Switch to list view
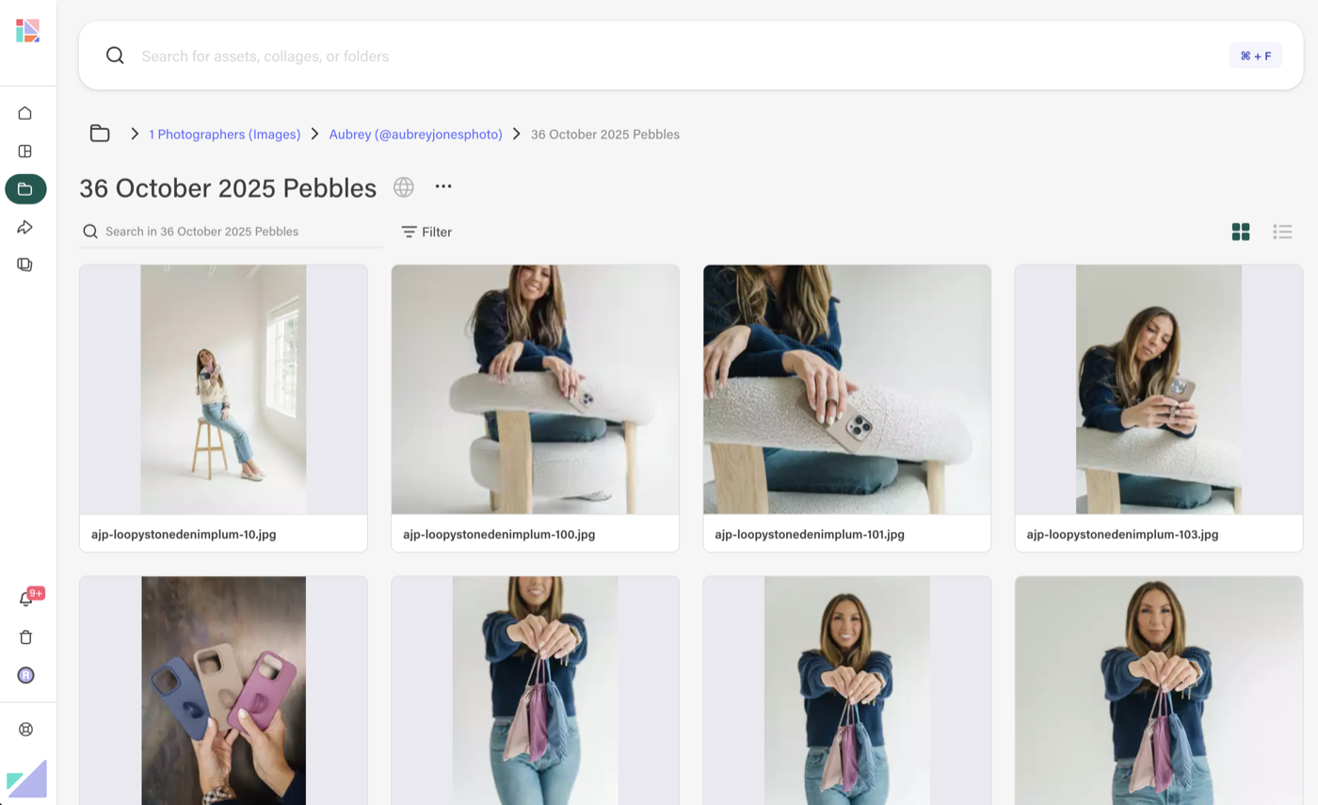The image size is (1318, 805). pos(1282,232)
